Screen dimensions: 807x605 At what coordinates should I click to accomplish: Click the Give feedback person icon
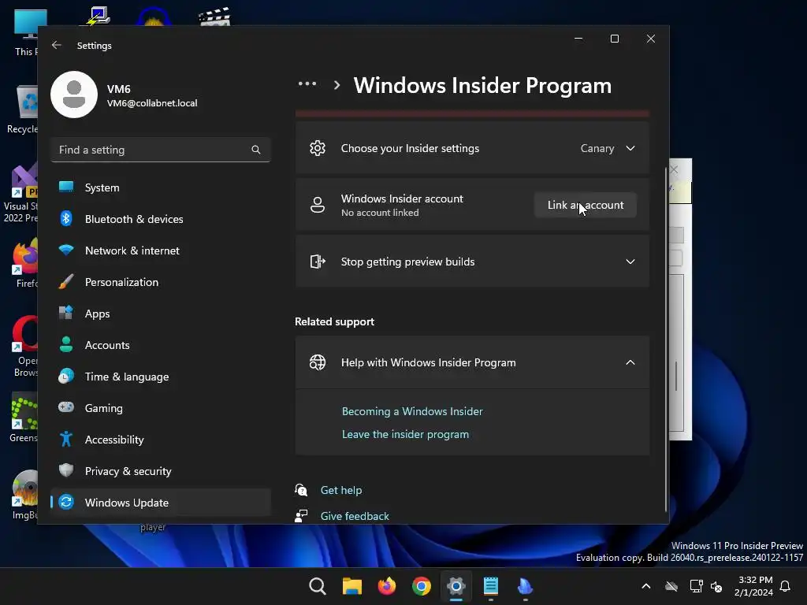coord(301,515)
